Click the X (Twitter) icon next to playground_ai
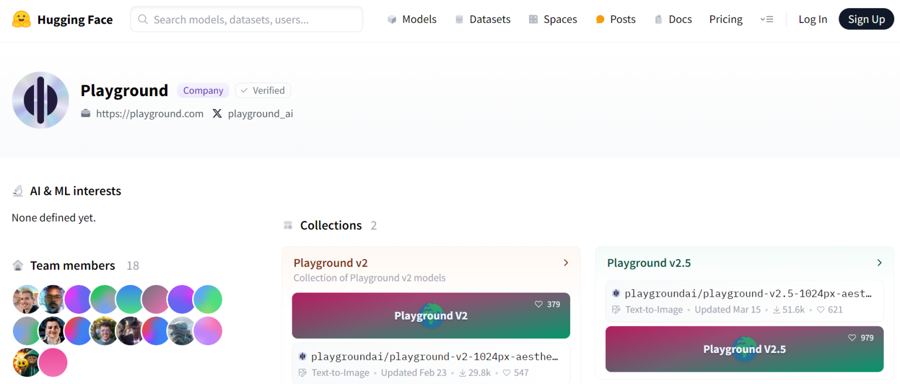The image size is (900, 384). (x=217, y=113)
